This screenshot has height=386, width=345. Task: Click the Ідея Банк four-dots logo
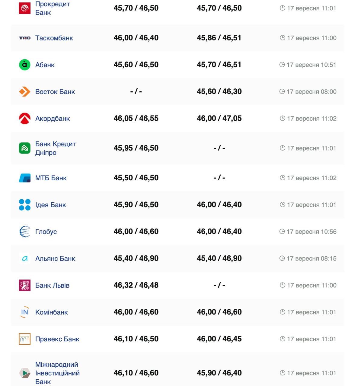[x=24, y=205]
